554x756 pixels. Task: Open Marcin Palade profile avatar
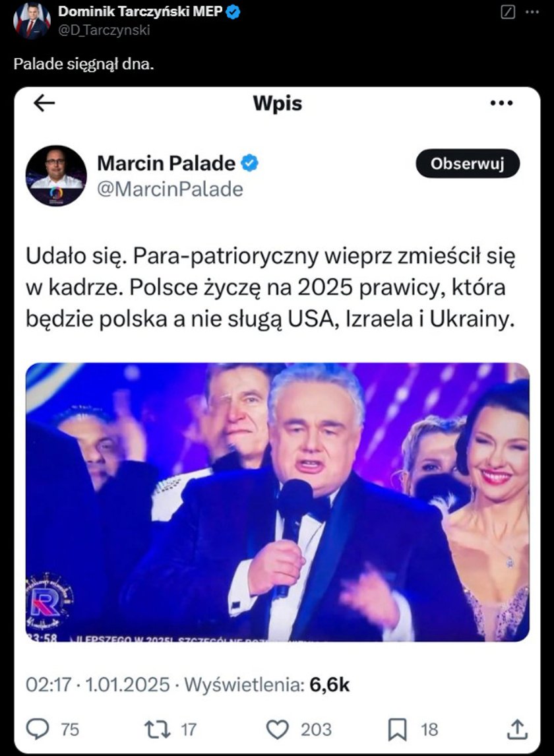[x=56, y=175]
